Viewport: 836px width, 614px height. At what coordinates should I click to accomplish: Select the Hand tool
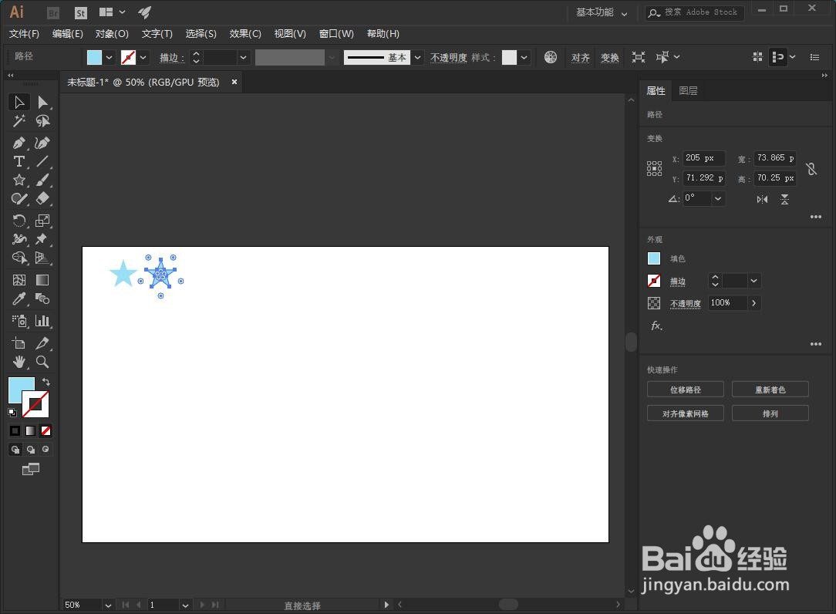(19, 362)
